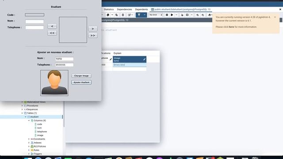The height and width of the screenshot is (159, 283).
Task: Select the 'image' column in tree
Action: pos(40,135)
